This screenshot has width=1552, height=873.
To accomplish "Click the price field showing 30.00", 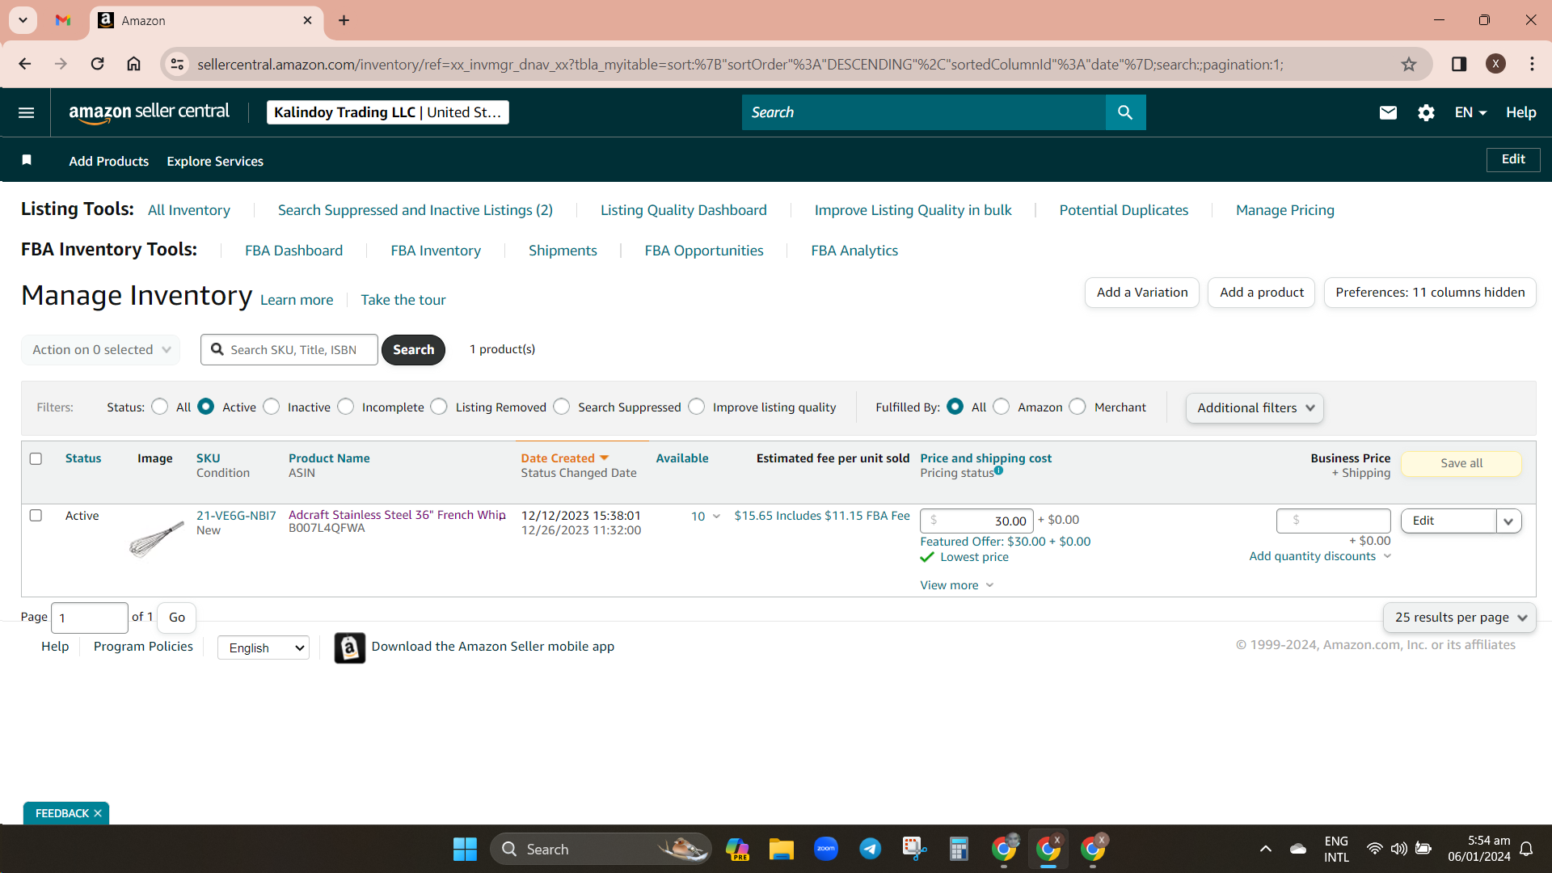I will pos(976,521).
